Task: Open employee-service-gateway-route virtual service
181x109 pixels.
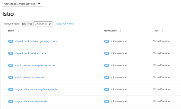Action: click(35, 65)
